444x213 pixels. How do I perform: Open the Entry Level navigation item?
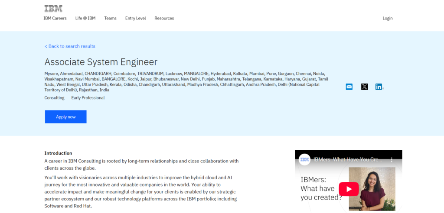coord(135,18)
